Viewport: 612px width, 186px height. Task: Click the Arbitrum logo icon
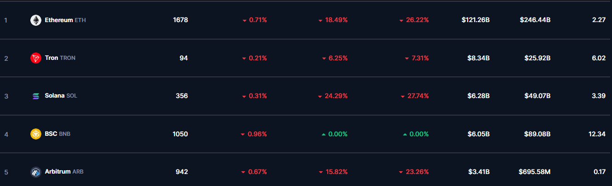pos(36,172)
